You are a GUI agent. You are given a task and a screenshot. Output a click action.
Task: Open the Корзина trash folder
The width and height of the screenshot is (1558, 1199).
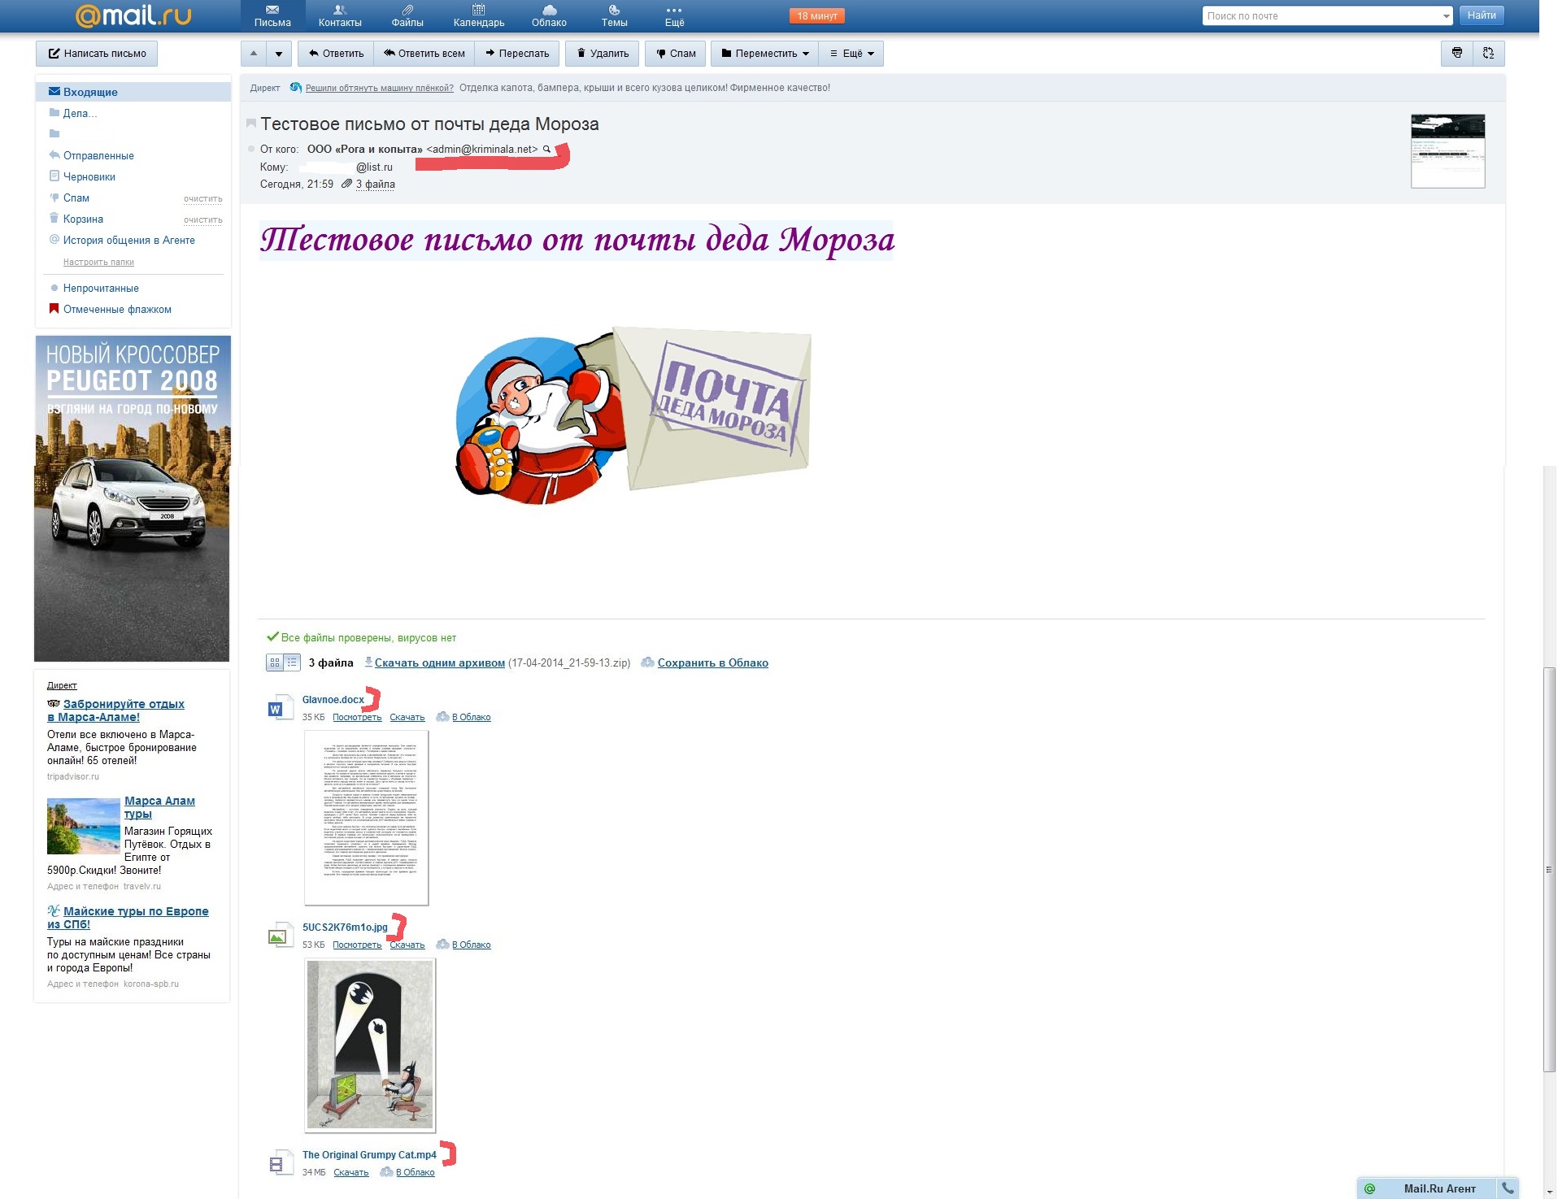83,219
